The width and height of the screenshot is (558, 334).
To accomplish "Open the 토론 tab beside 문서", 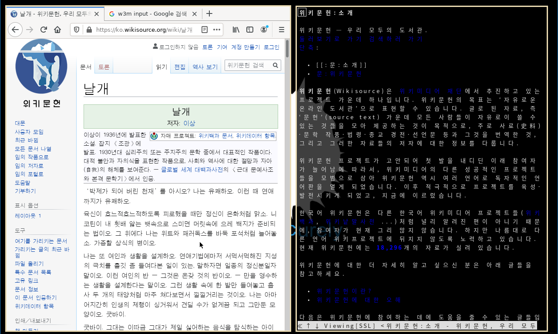I will [x=104, y=67].
